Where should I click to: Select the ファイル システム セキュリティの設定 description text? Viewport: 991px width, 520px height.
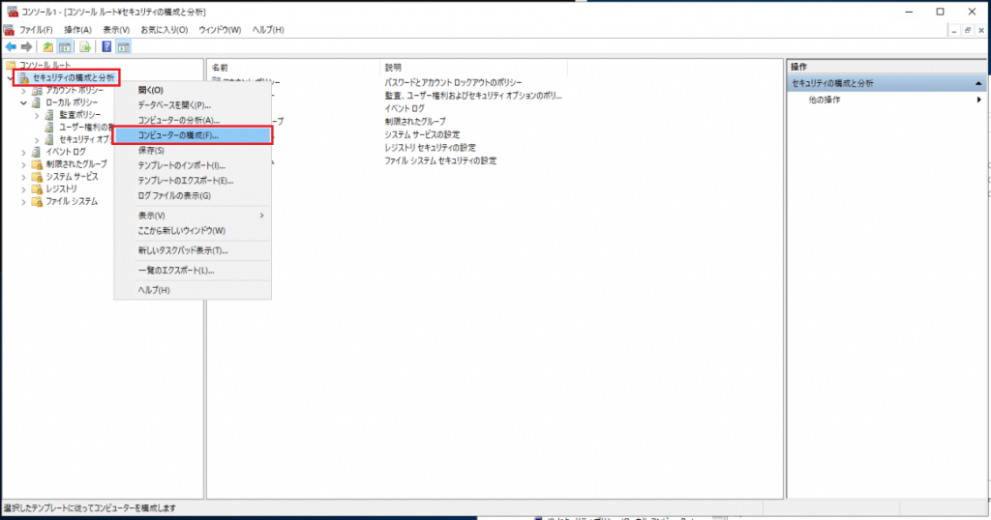(440, 160)
